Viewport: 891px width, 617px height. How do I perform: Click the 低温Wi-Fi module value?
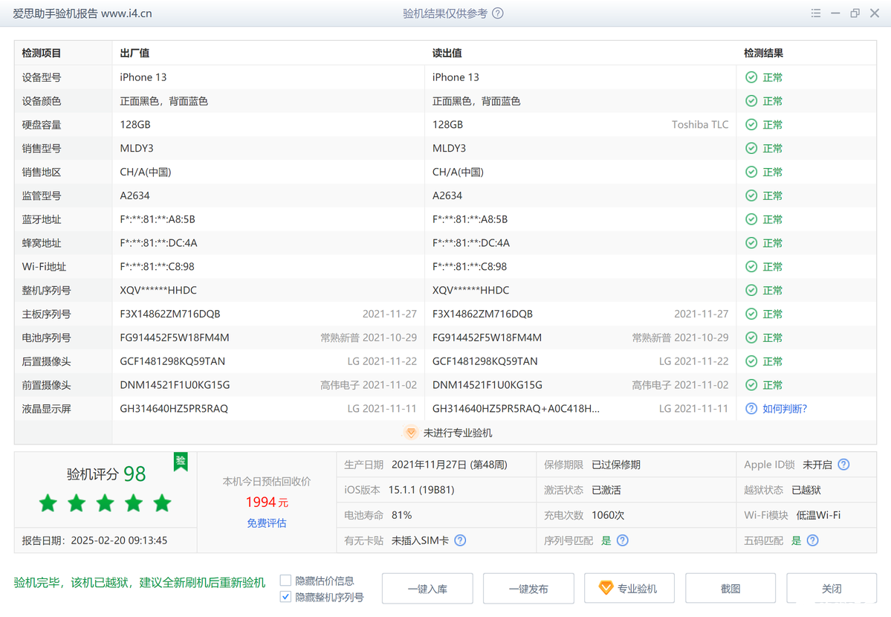(x=818, y=515)
